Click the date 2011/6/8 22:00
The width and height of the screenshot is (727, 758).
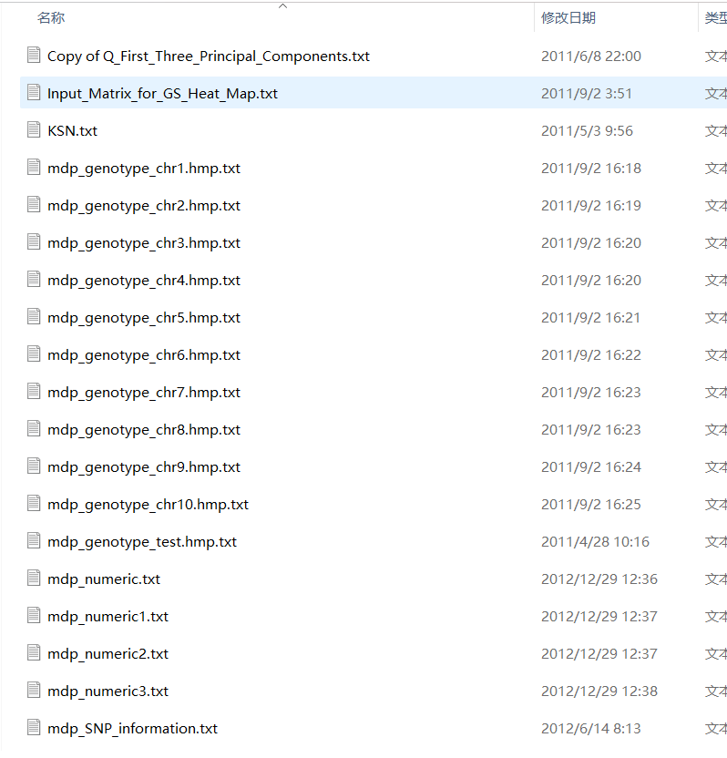[591, 56]
